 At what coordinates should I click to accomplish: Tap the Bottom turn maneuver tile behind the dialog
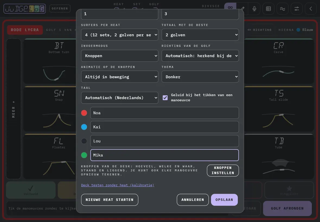50,61
